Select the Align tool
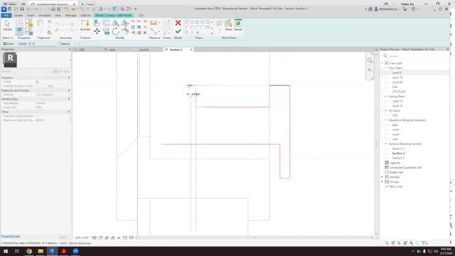This screenshot has width=455, height=256. tap(97, 23)
